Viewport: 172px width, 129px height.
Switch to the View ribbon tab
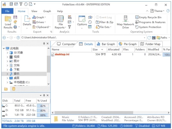click(34, 11)
